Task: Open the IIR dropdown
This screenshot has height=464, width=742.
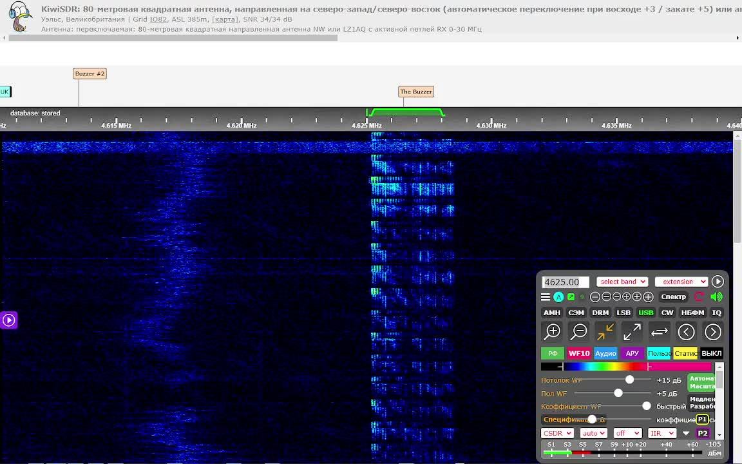Action: [662, 433]
